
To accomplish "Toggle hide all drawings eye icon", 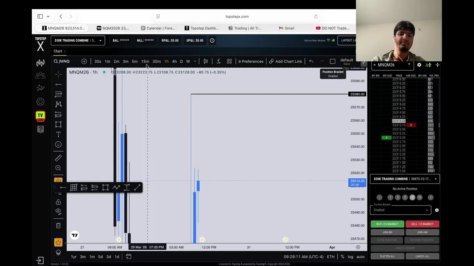I will click(58, 211).
